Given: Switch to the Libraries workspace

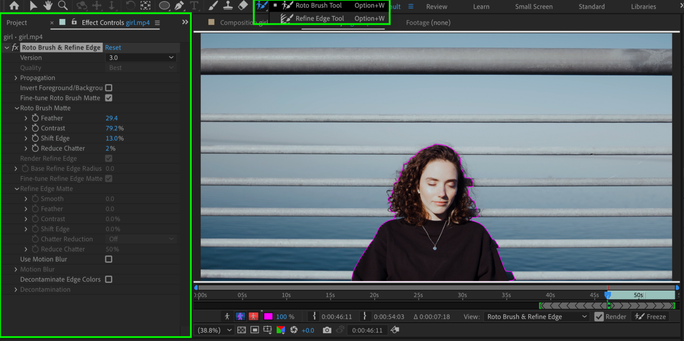Looking at the screenshot, I should click(644, 6).
